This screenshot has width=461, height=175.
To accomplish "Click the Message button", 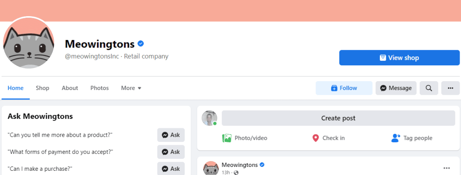I will (x=396, y=88).
